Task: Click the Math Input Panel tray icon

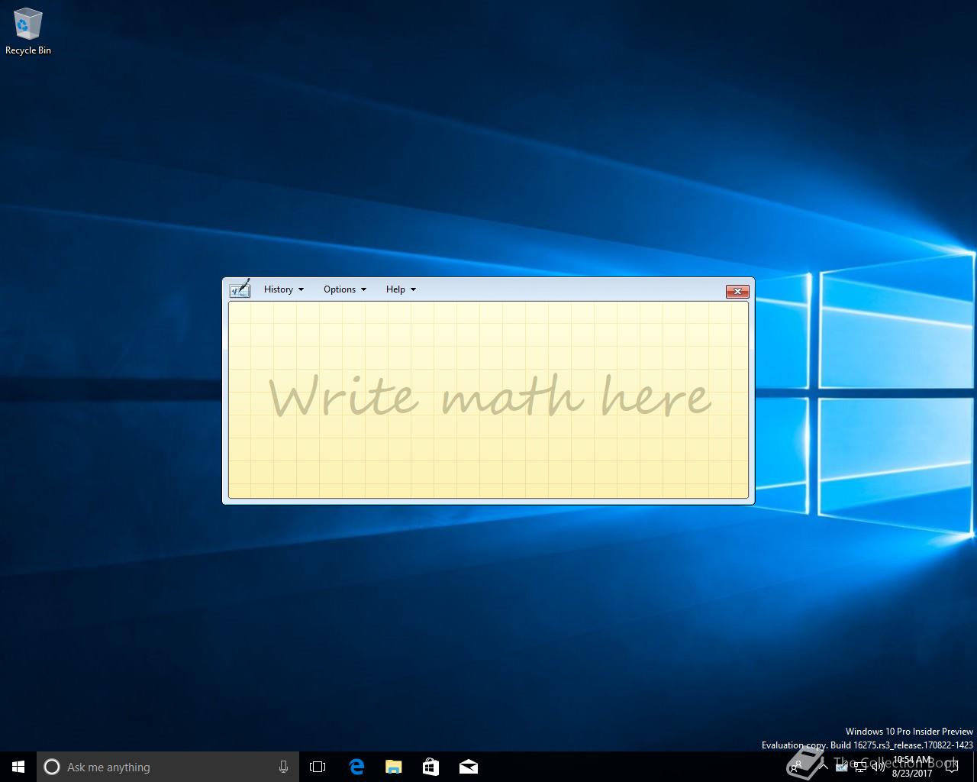Action: [x=841, y=767]
